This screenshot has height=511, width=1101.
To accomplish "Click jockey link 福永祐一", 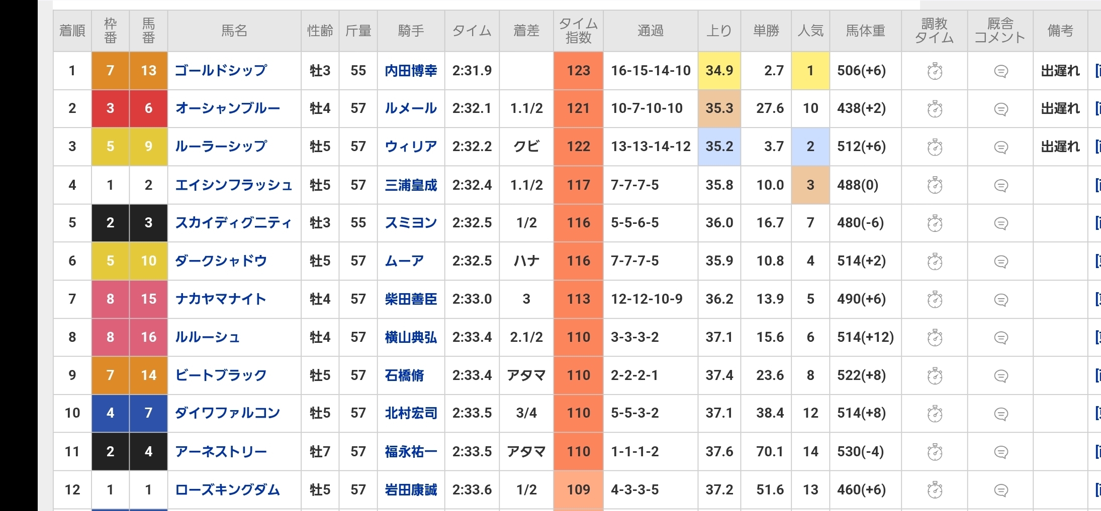I will click(411, 452).
